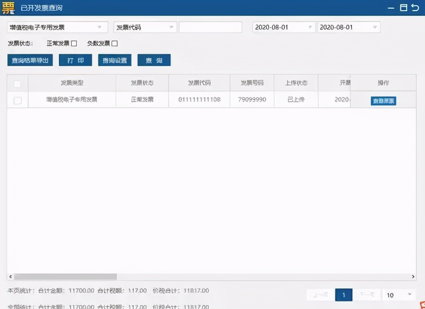
Task: Open the 增值税电子专用发票 invoice type dropdown
Action: 57,27
